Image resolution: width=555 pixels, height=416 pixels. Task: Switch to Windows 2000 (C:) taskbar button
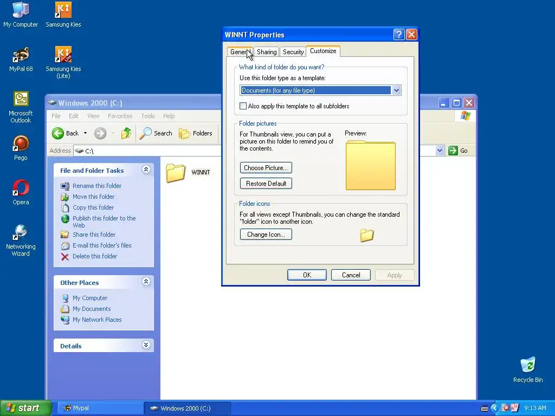click(188, 408)
